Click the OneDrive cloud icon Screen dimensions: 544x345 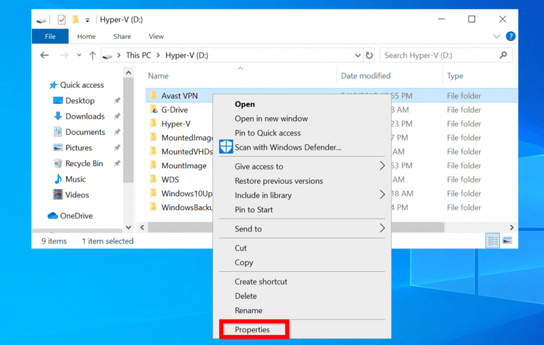point(53,216)
